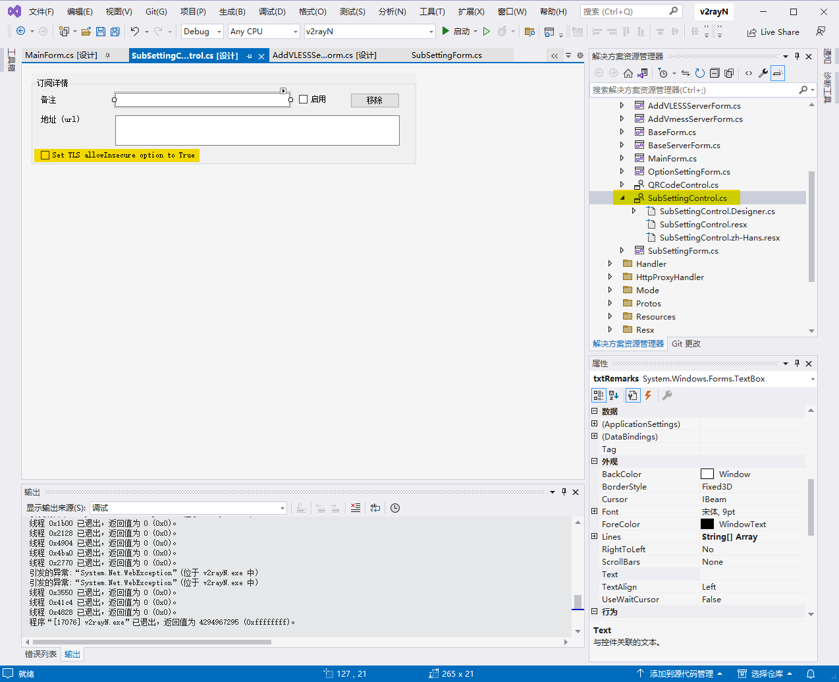This screenshot has width=839, height=682.
Task: Check the Set TLS allowInsecure option box
Action: pos(45,156)
